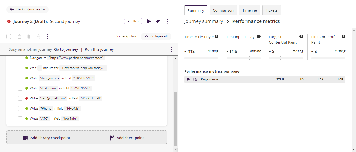
Task: Click breadcrumb chevron after Journey summary
Action: pyautogui.click(x=228, y=21)
